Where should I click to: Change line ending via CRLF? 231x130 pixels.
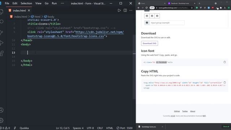click(x=100, y=128)
